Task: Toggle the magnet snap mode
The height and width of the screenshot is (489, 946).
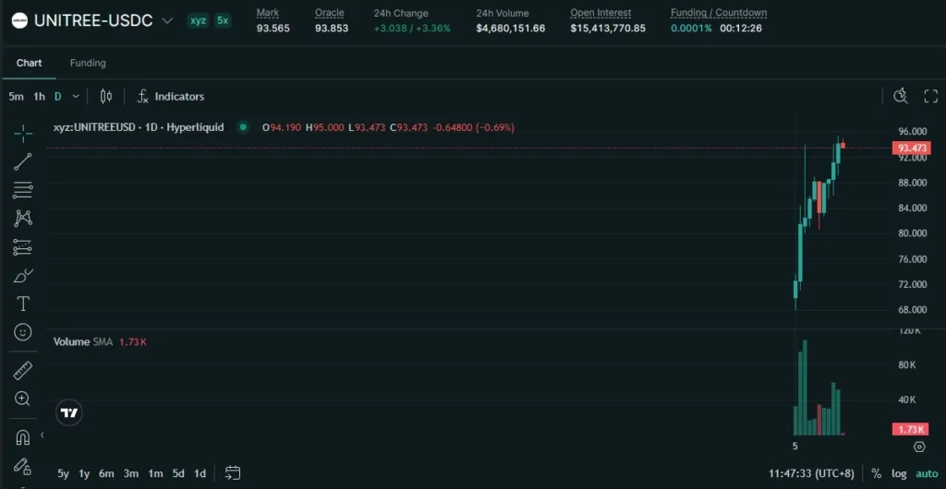Action: point(23,436)
